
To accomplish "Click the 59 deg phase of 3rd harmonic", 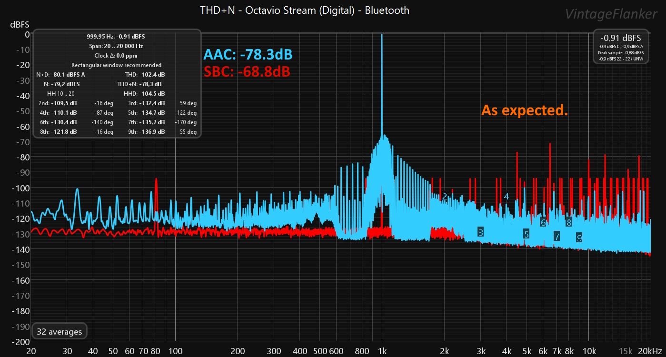I will coord(188,103).
